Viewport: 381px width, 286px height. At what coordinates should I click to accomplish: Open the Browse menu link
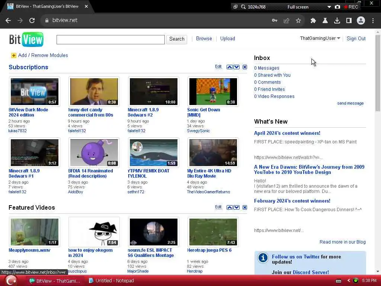tap(204, 39)
